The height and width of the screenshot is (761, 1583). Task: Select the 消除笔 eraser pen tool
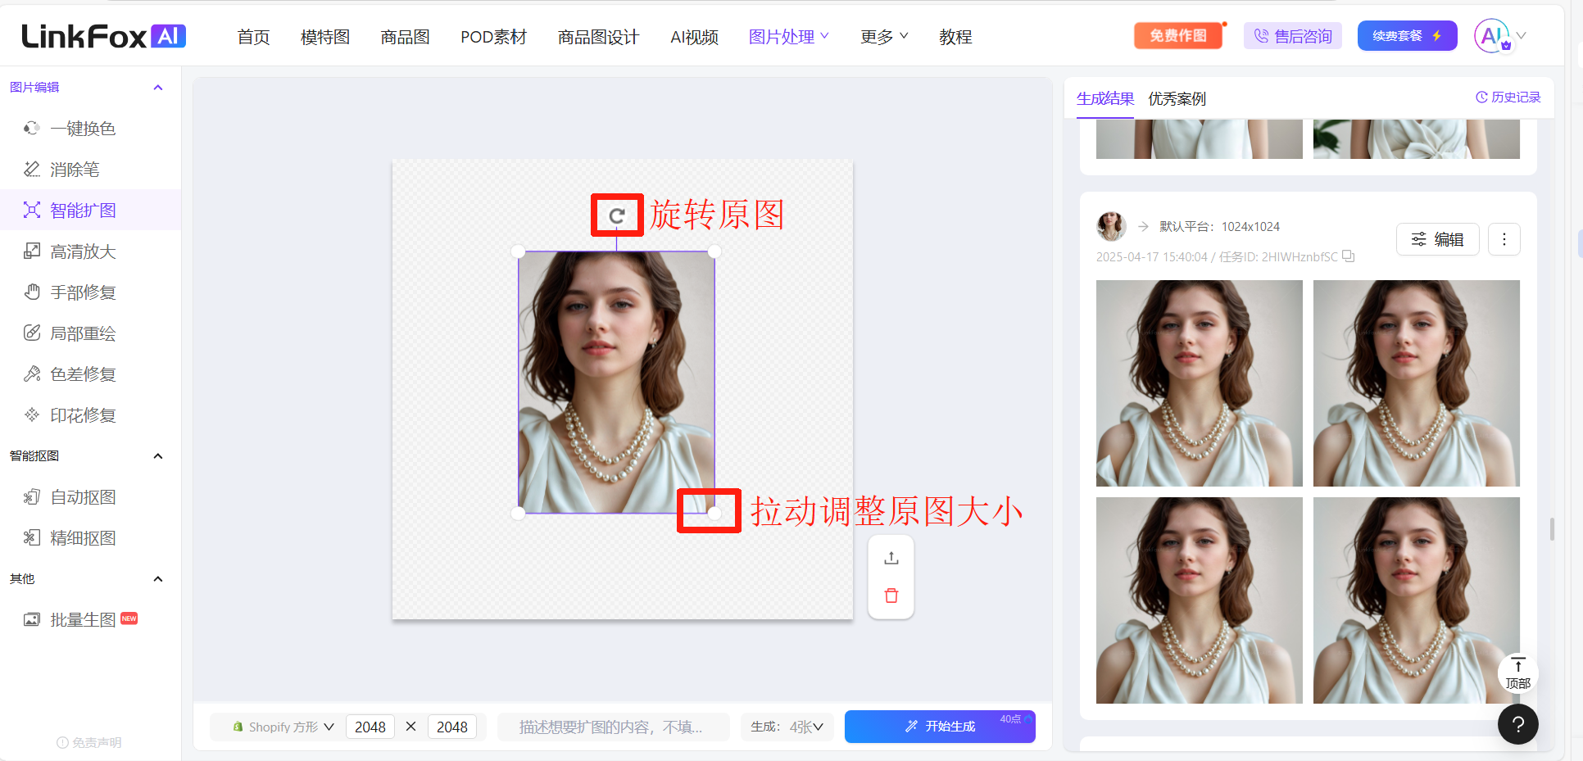coord(74,170)
